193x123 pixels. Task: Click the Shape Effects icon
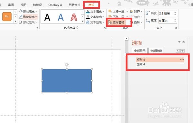point(21,22)
